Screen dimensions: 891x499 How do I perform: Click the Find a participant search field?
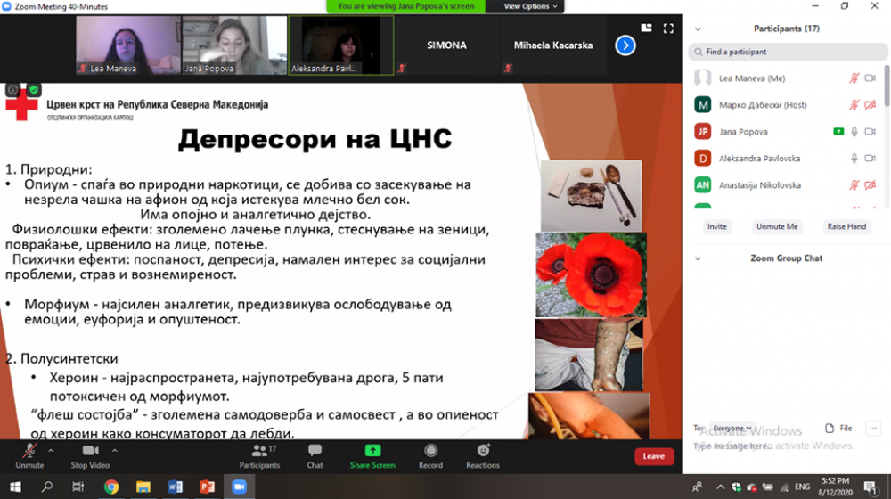point(784,52)
